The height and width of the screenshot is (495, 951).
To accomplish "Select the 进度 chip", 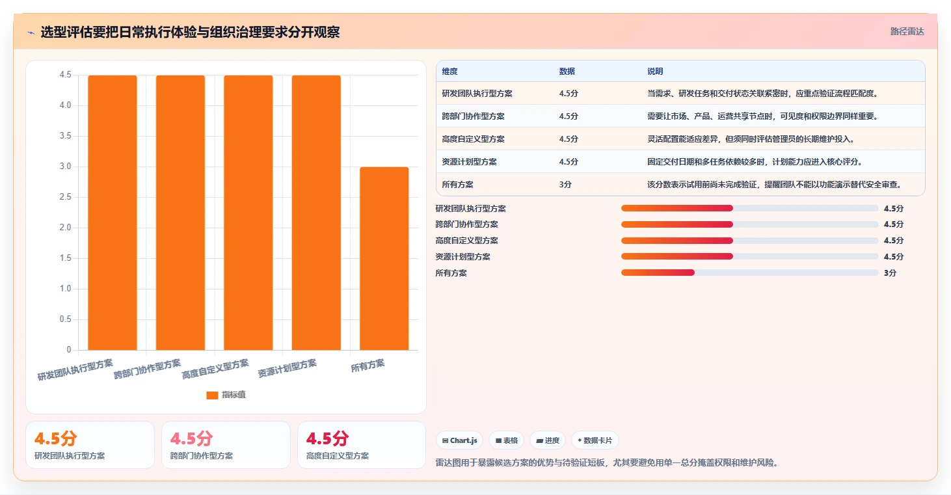I will point(548,440).
